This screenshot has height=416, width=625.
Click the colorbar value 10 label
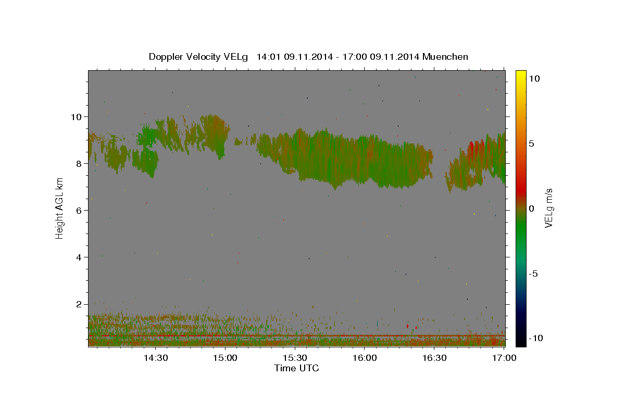tap(534, 79)
